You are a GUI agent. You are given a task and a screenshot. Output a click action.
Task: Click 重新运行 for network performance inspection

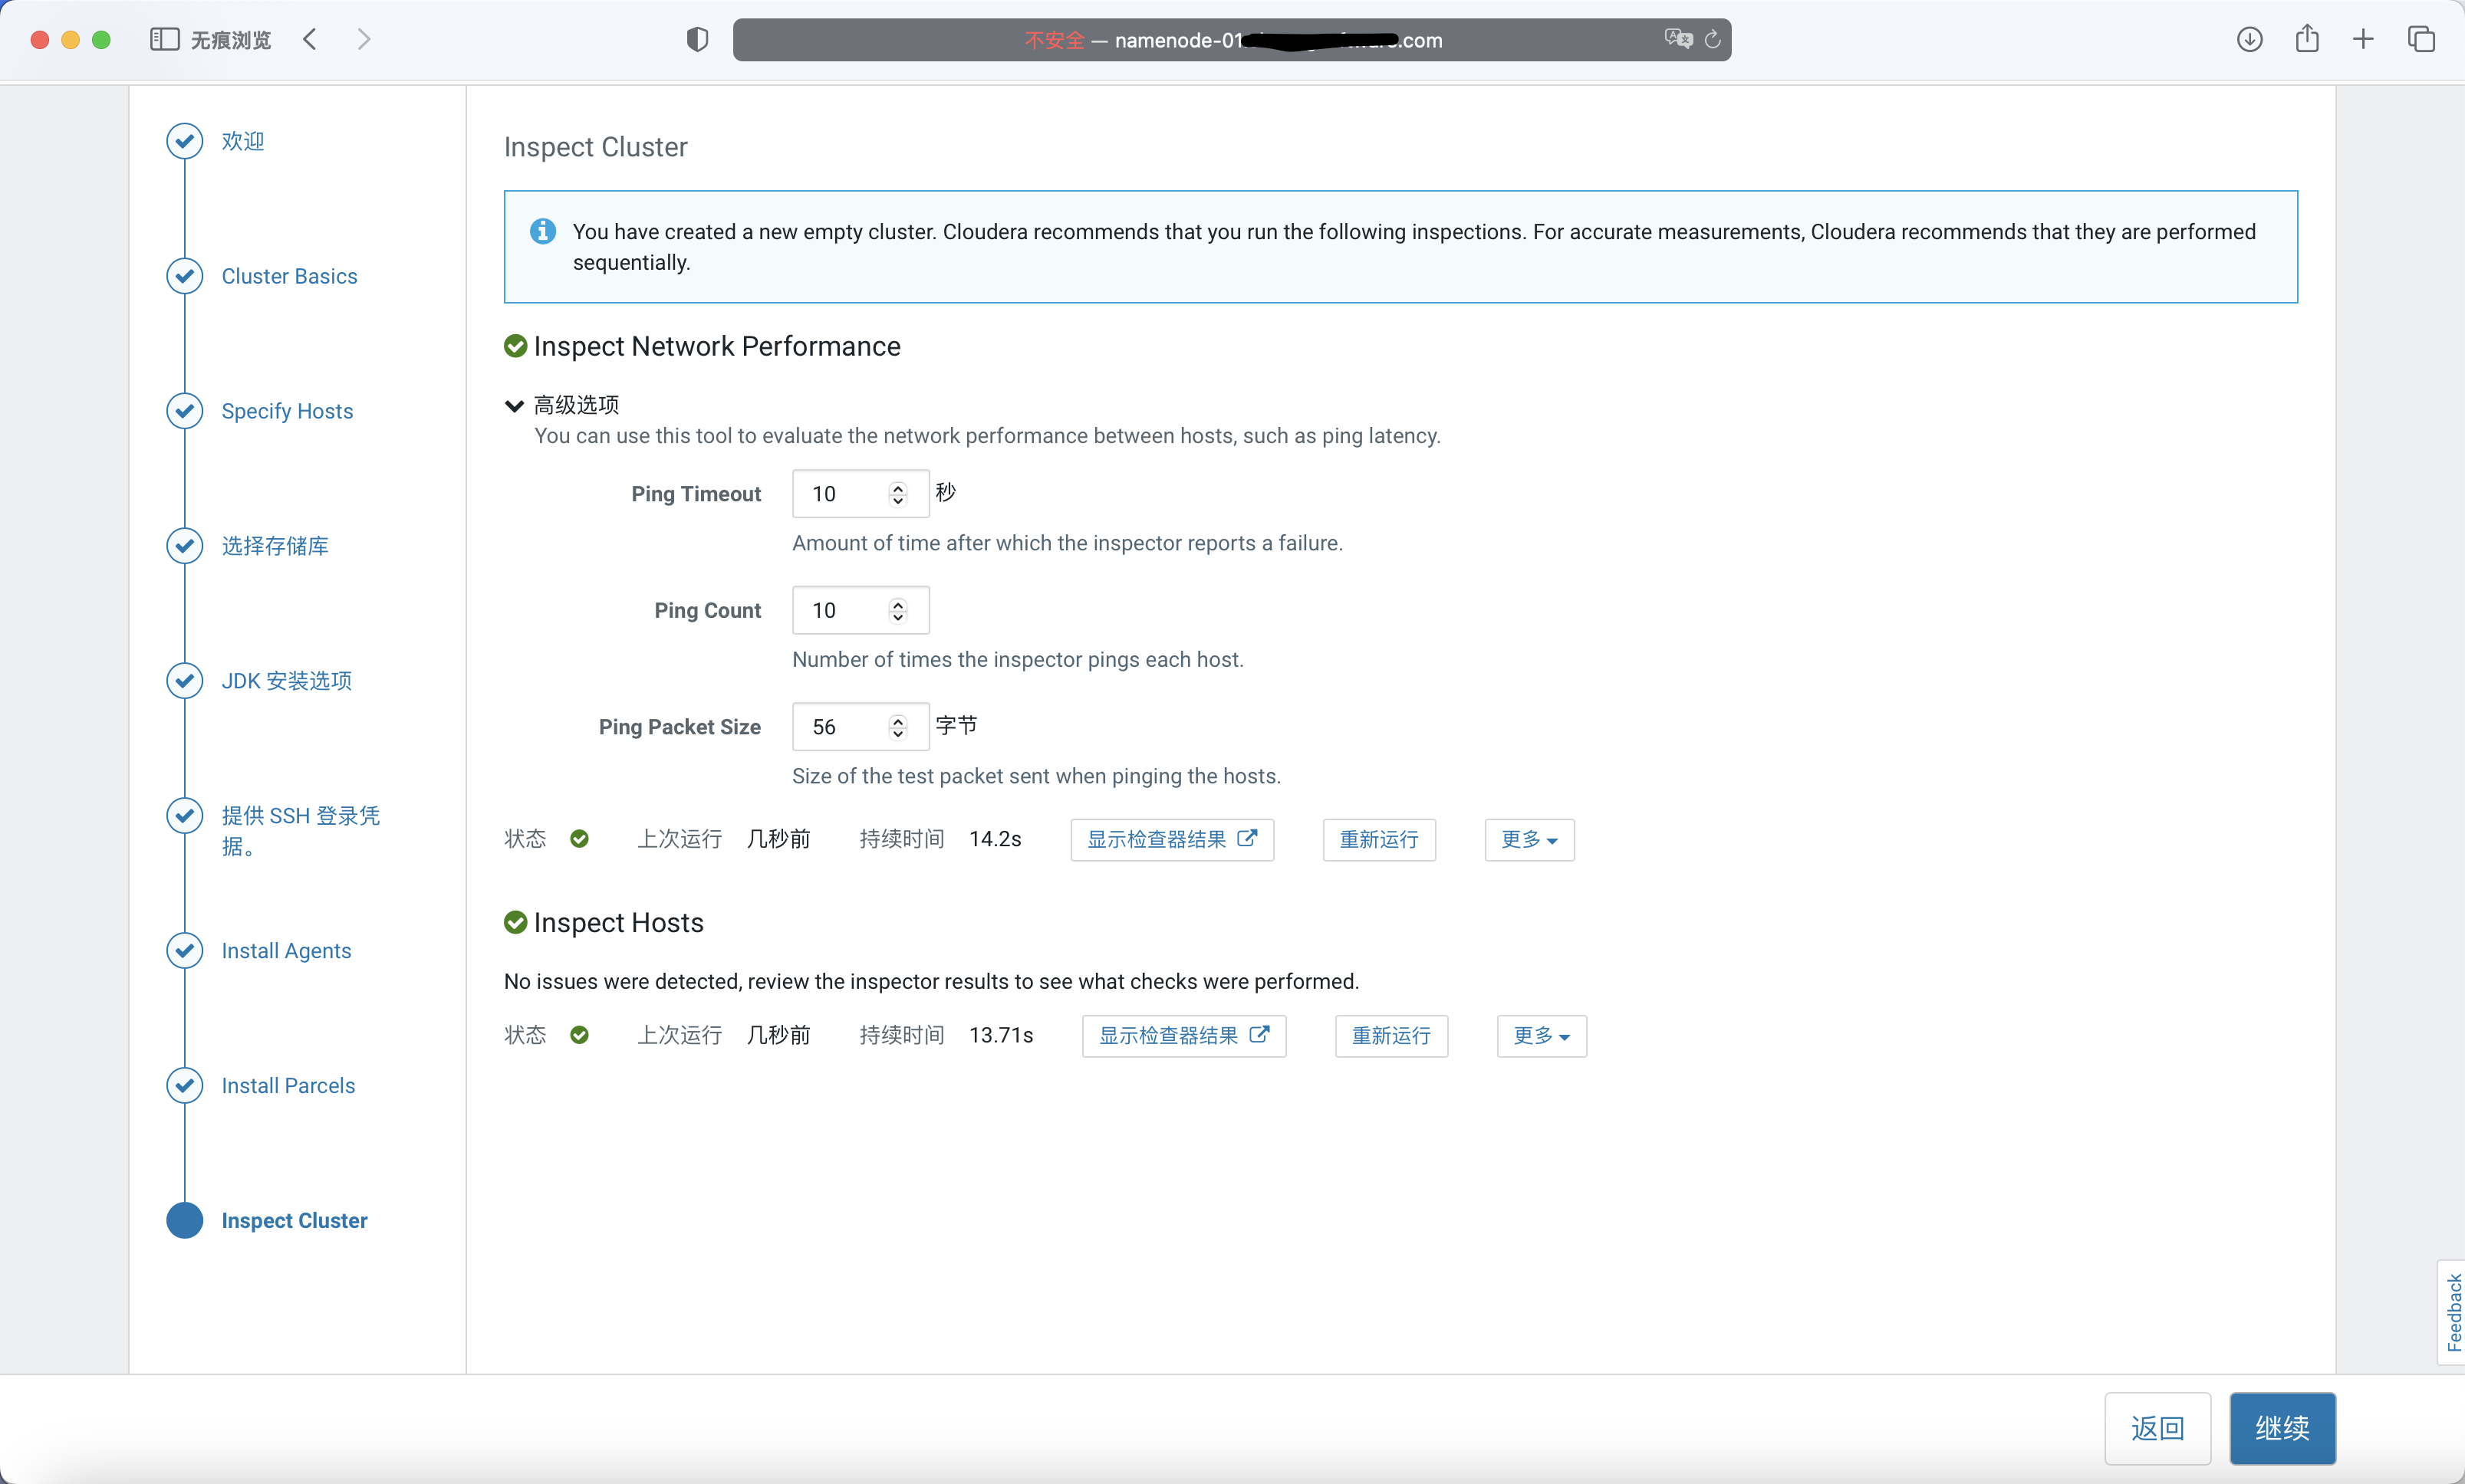[x=1378, y=839]
